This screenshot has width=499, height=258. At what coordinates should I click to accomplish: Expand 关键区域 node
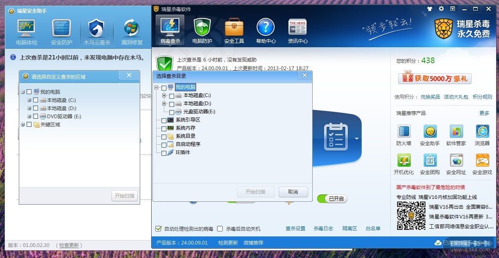22,125
